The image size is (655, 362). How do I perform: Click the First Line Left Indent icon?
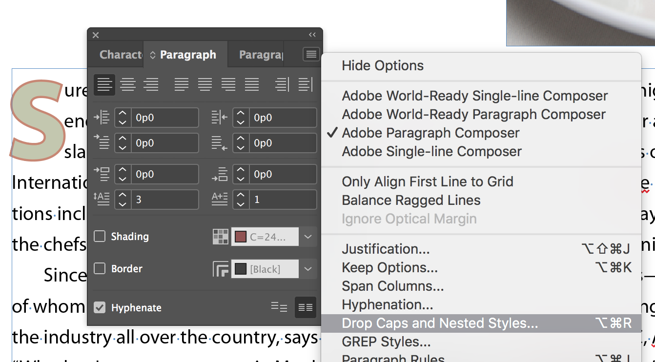102,143
